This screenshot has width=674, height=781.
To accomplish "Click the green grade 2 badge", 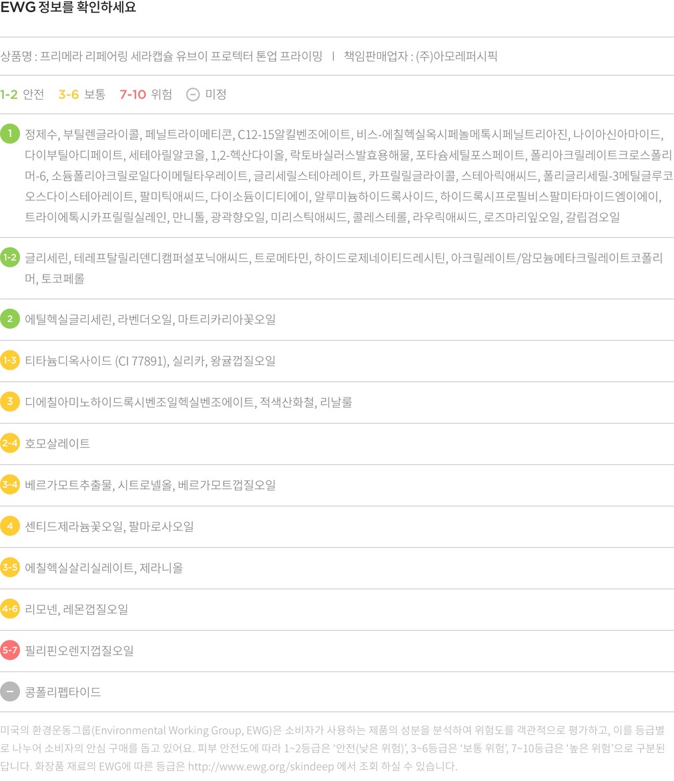I will tap(10, 319).
